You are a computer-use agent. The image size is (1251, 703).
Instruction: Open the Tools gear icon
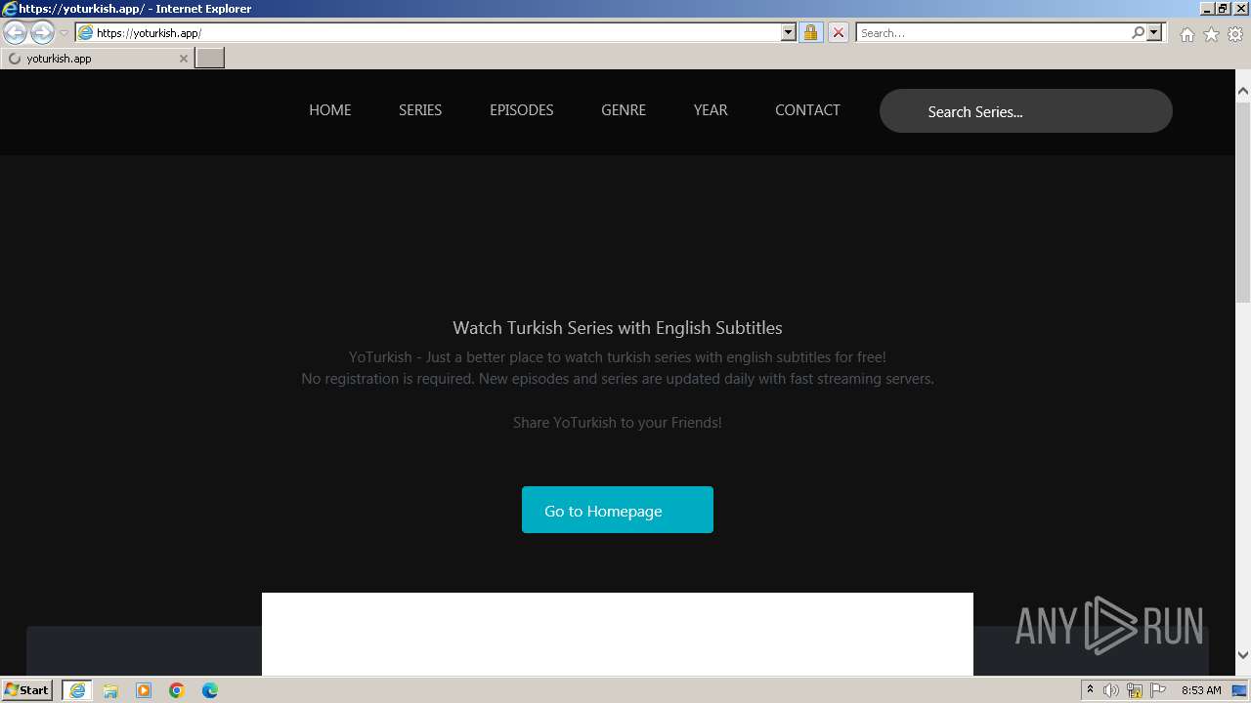1235,34
